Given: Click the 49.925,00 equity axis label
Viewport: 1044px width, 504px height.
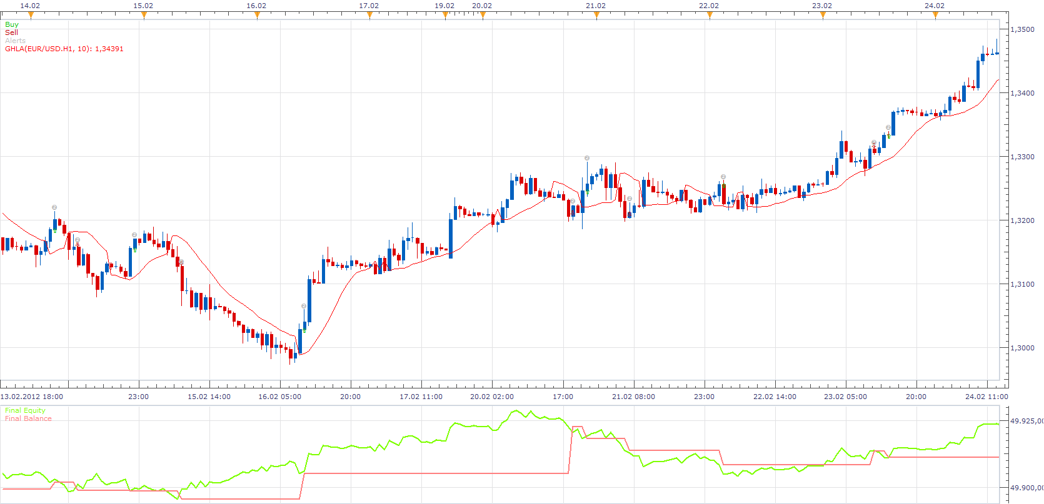Looking at the screenshot, I should tap(1026, 421).
